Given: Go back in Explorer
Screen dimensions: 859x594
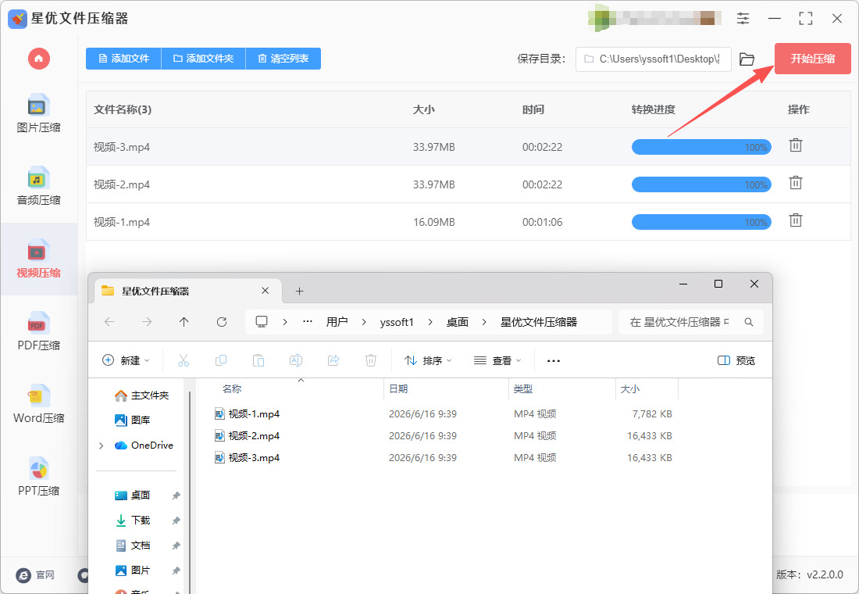Looking at the screenshot, I should [x=109, y=322].
